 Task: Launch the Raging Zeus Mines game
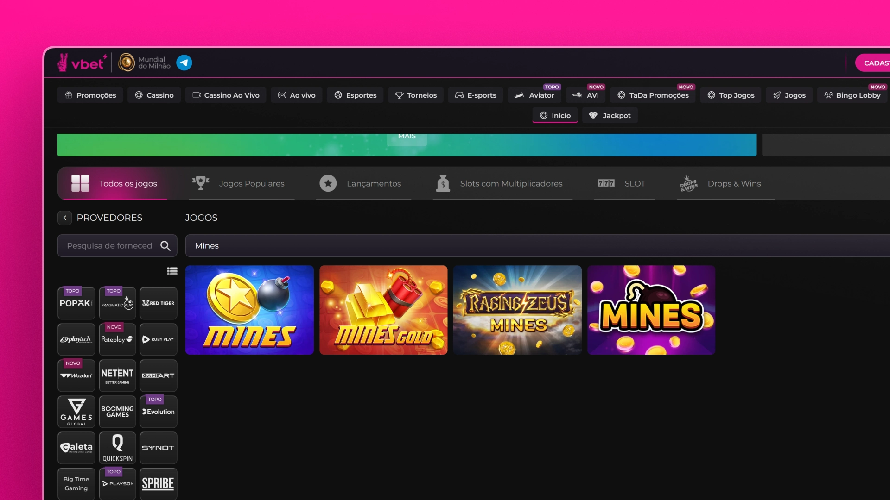[x=517, y=310]
